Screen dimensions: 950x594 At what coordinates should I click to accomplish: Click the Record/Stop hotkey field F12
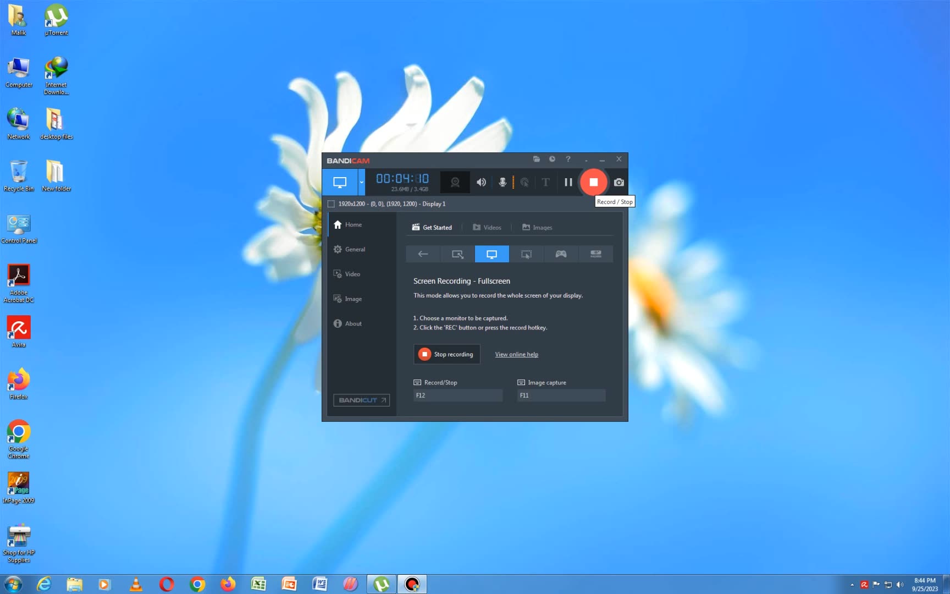point(458,395)
